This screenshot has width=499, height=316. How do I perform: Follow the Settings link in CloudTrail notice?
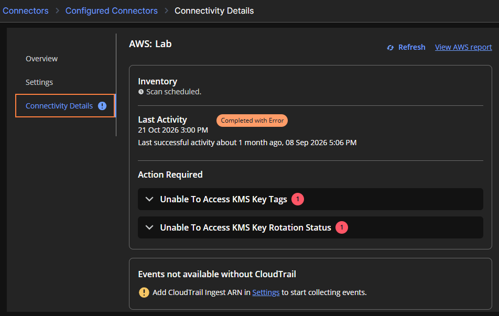coord(266,292)
